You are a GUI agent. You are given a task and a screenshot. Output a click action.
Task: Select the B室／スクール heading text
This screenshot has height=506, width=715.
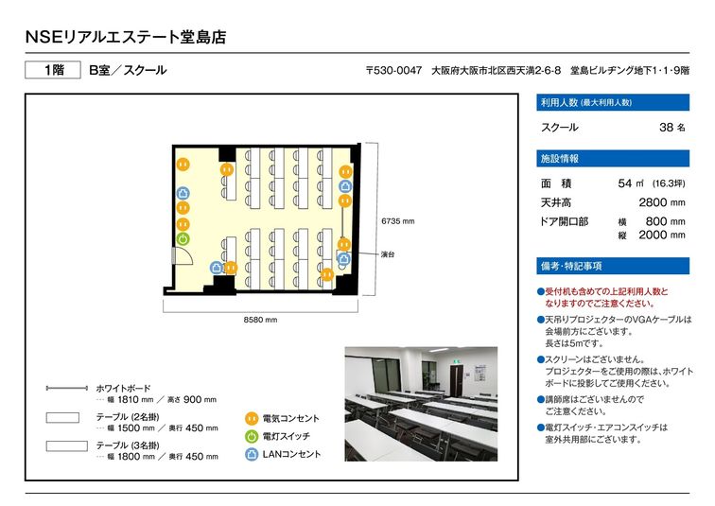tap(128, 70)
